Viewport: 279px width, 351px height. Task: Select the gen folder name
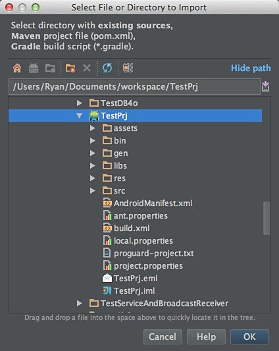(x=121, y=153)
